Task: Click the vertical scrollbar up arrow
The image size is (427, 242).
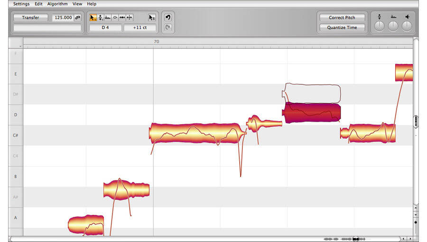Action: coord(416,208)
